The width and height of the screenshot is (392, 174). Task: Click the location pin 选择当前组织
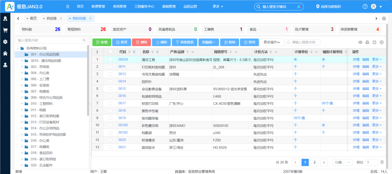(328, 7)
